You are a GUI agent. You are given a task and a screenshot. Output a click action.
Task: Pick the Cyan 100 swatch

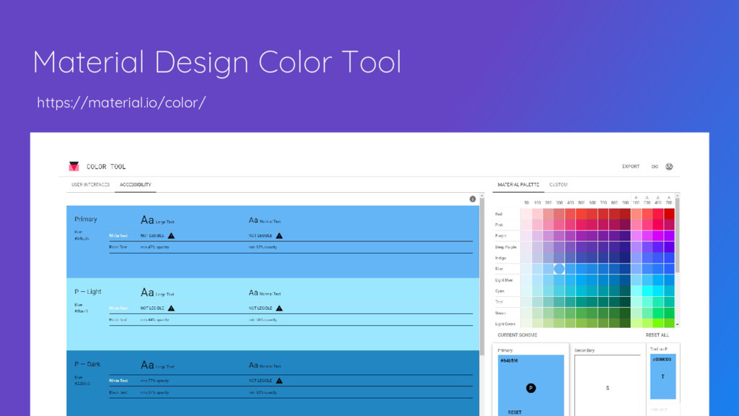(537, 291)
